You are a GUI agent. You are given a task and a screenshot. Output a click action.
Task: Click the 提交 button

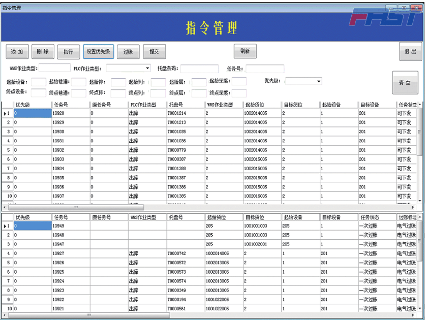[154, 52]
